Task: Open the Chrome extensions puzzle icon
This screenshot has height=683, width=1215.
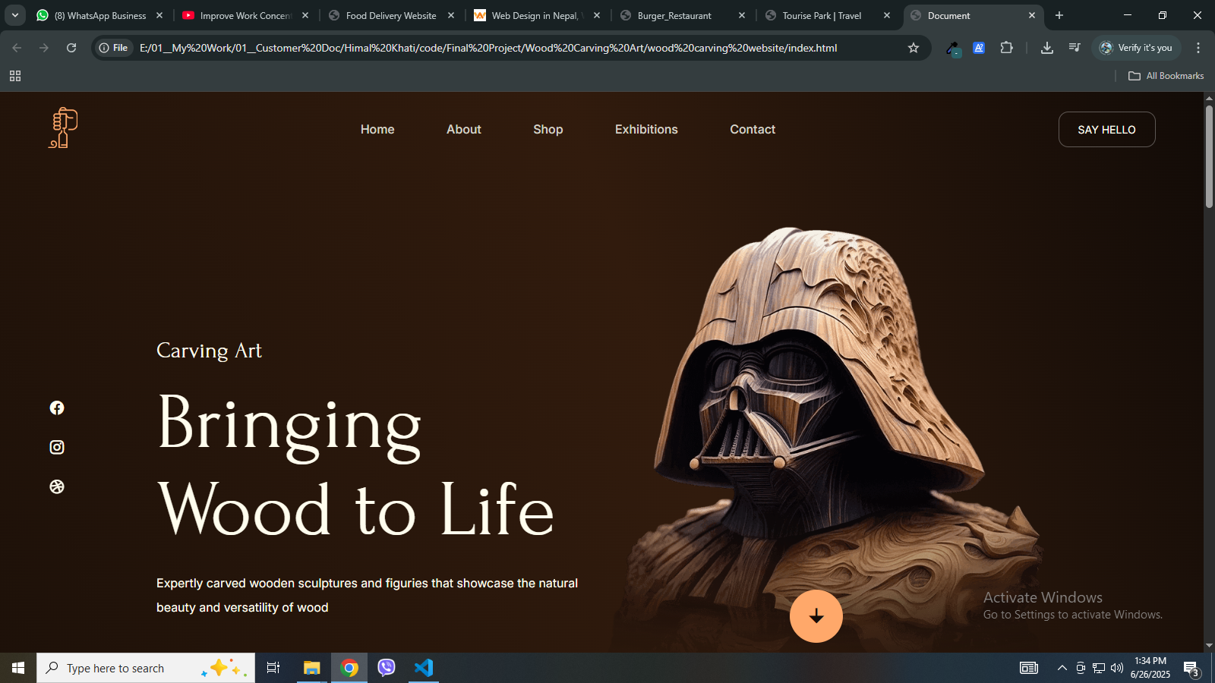Action: pos(1006,48)
